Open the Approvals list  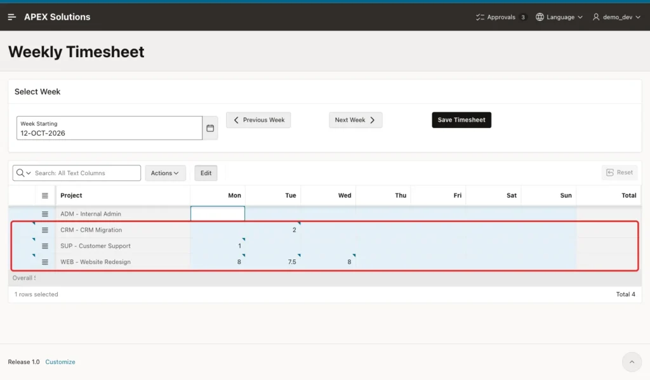pos(501,17)
